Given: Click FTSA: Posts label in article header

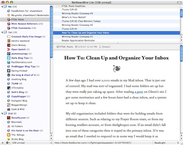Looking at the screenshot, I should [66, 47].
